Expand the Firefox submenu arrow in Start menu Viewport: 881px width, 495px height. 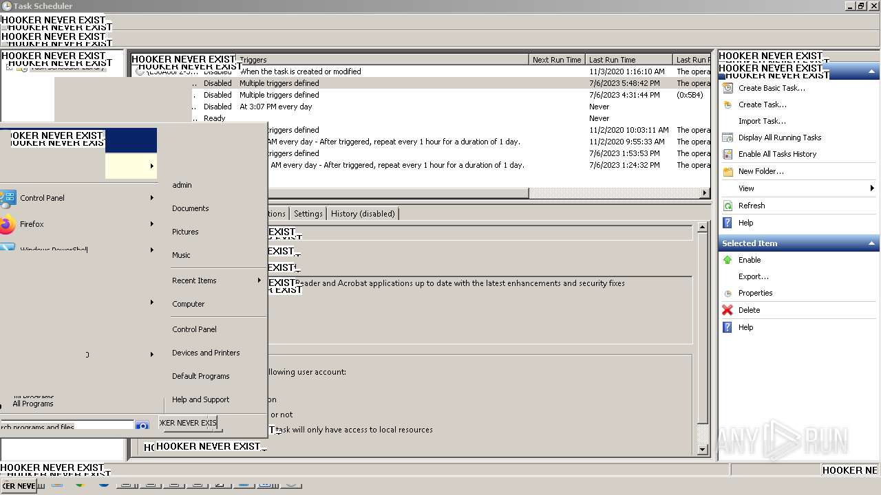(152, 224)
